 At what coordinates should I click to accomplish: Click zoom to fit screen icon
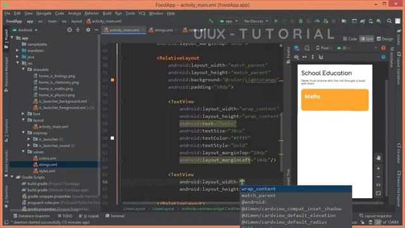(x=378, y=193)
